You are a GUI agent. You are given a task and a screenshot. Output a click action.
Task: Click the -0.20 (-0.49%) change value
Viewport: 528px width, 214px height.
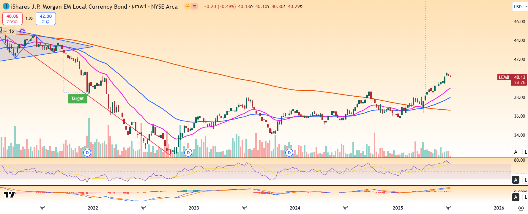pos(220,6)
